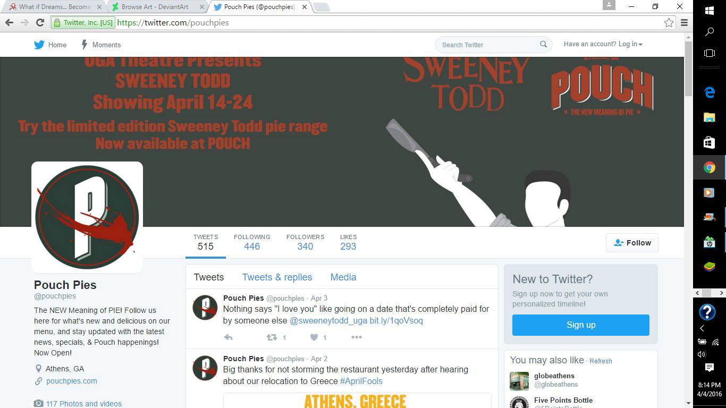Open the Windows Store taskbar icon

710,142
